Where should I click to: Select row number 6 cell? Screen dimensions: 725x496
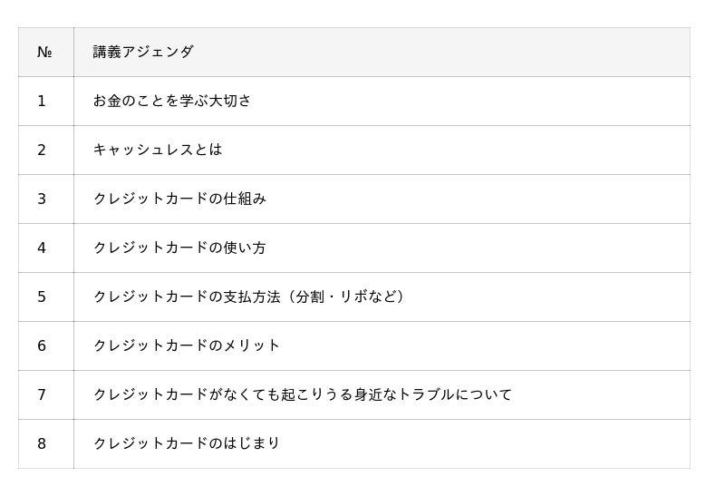[42, 346]
